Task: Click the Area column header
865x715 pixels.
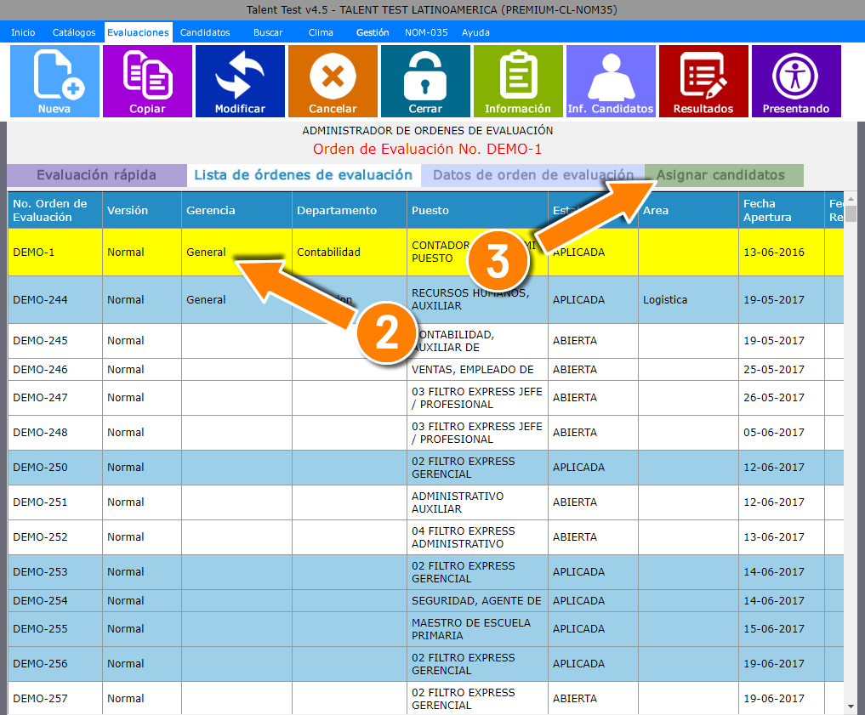Action: (x=688, y=210)
